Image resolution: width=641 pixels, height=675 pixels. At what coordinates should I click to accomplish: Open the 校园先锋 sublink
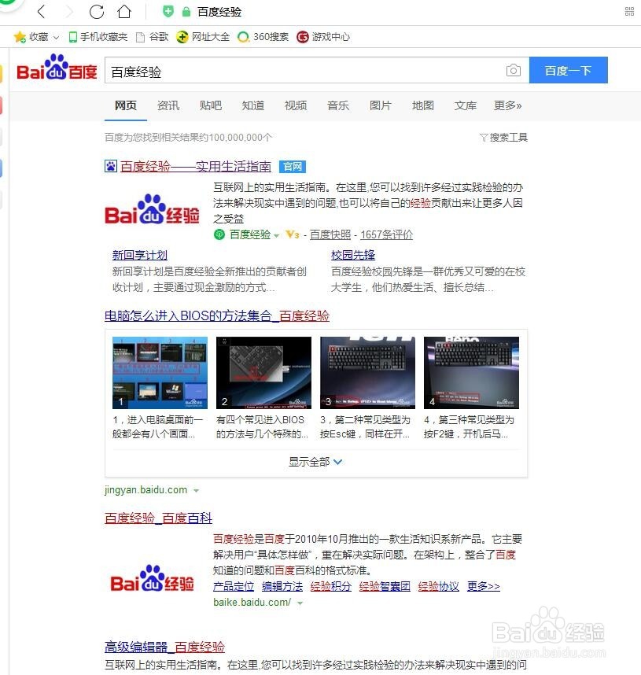pos(353,255)
